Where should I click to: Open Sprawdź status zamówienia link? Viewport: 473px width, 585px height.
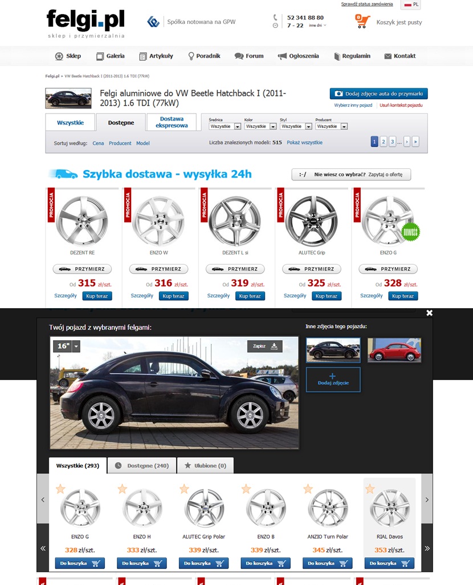366,4
